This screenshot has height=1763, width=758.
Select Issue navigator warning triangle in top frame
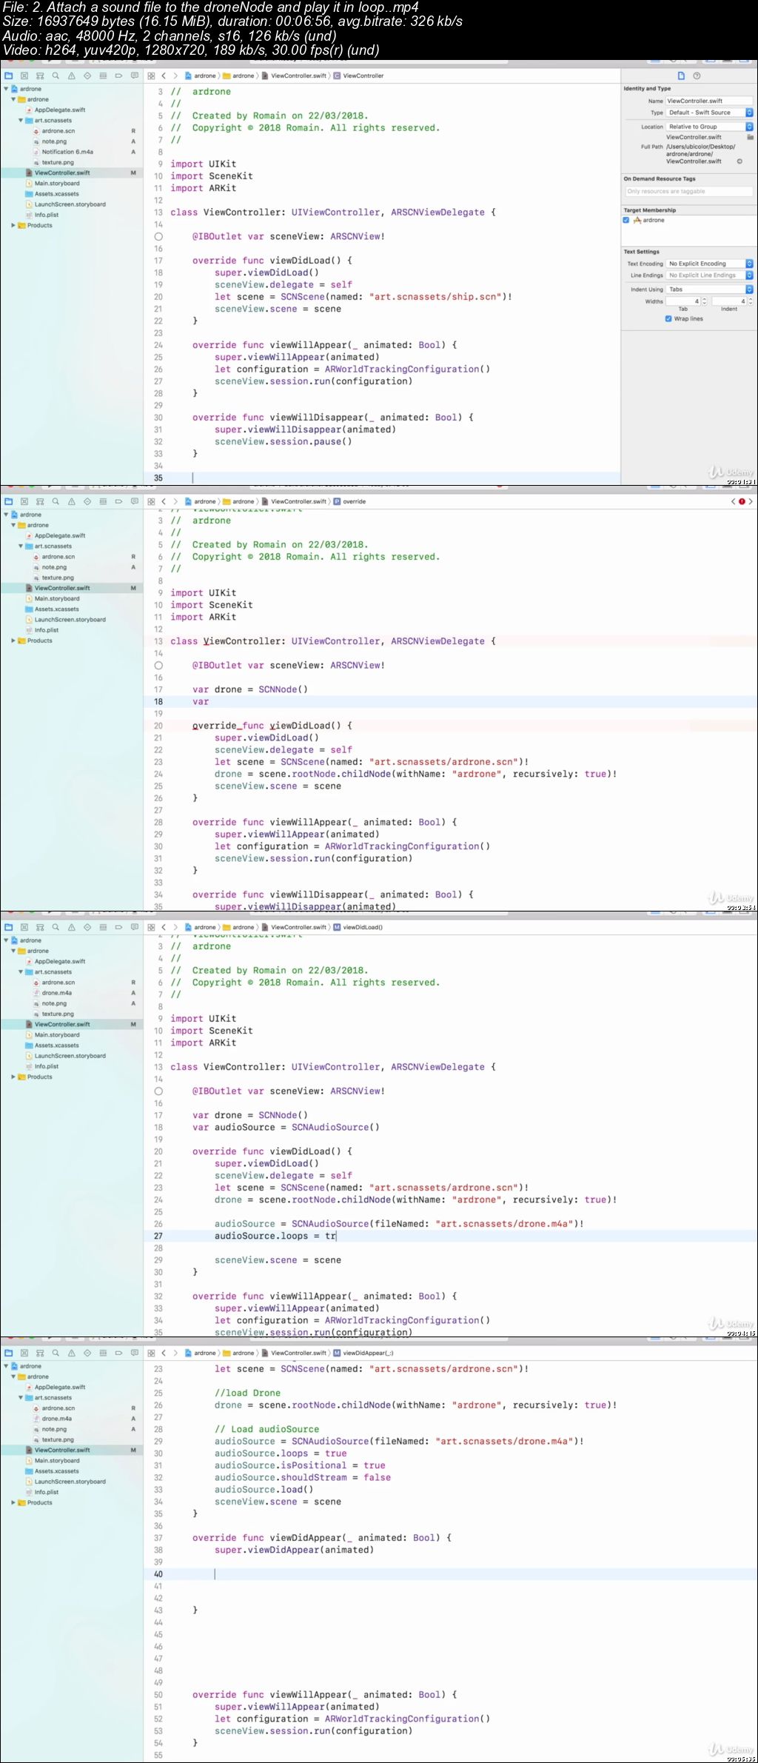(72, 76)
